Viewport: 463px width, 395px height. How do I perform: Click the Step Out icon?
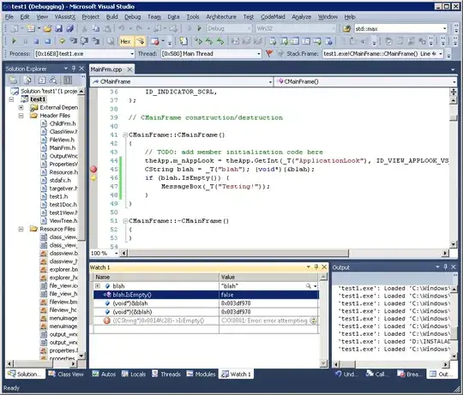point(95,41)
